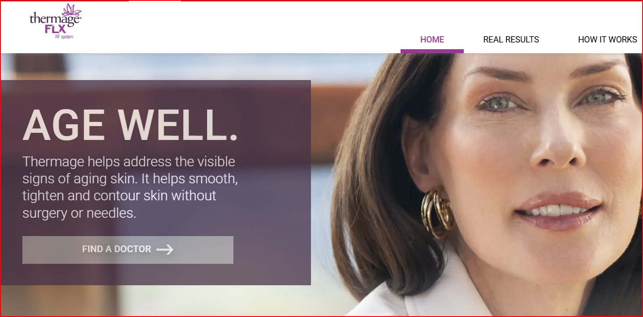Open the HOW IT WORKS section

[x=608, y=39]
